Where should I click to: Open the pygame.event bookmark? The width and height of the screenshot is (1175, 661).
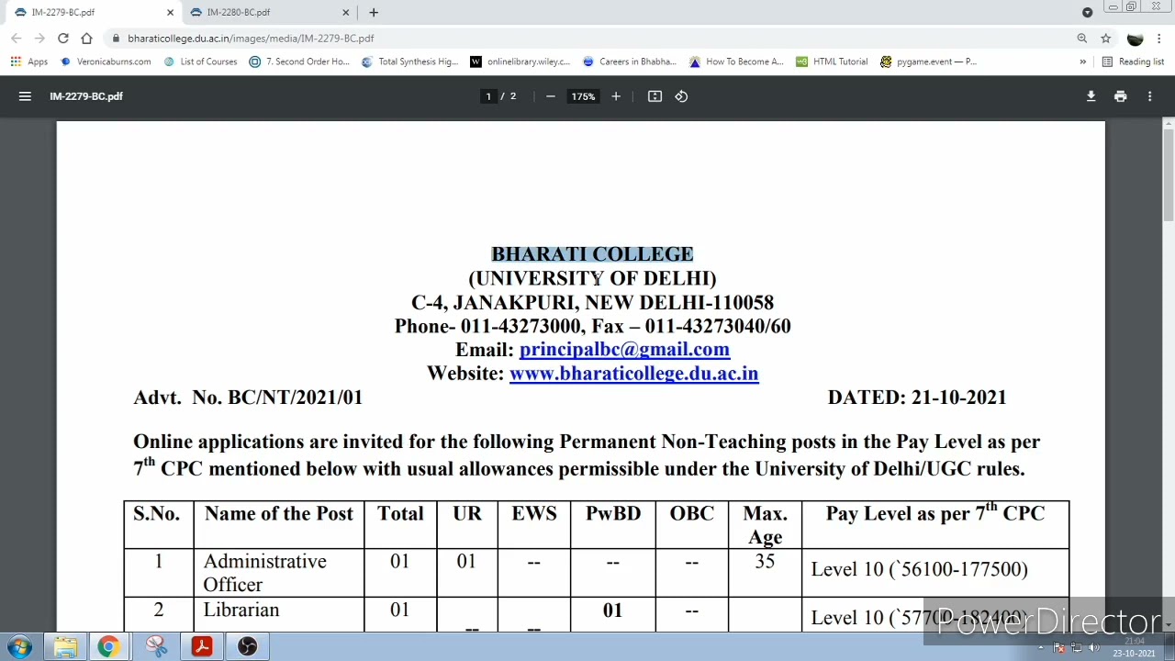[928, 62]
